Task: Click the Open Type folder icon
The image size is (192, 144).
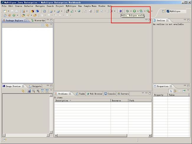Action: [23, 15]
